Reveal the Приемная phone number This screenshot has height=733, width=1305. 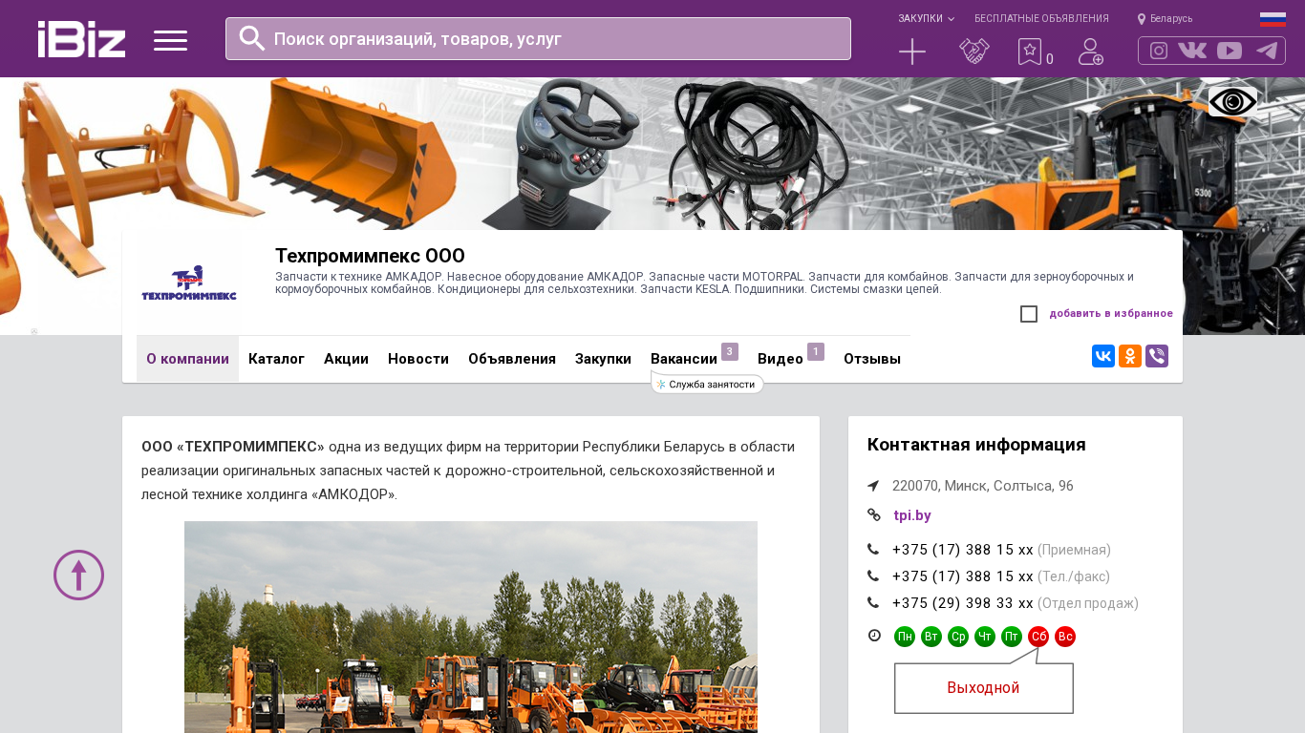(963, 550)
